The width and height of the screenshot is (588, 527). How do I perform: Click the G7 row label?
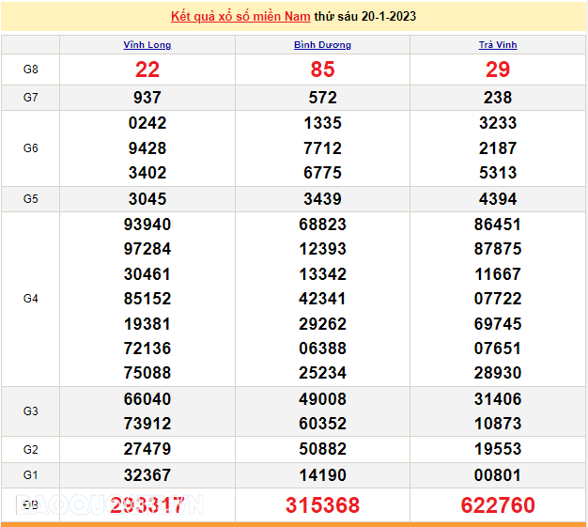[x=30, y=98]
